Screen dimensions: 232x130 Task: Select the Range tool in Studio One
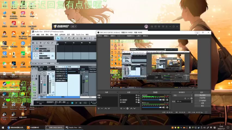pyautogui.click(x=62, y=38)
